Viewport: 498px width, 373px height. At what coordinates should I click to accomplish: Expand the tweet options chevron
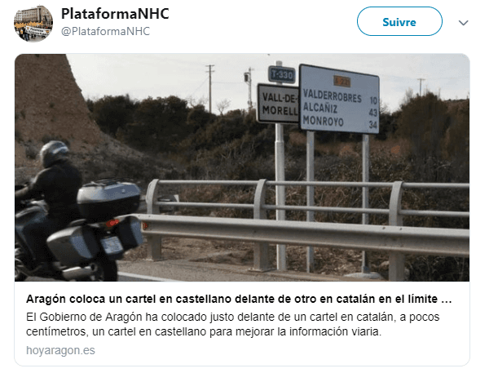464,23
